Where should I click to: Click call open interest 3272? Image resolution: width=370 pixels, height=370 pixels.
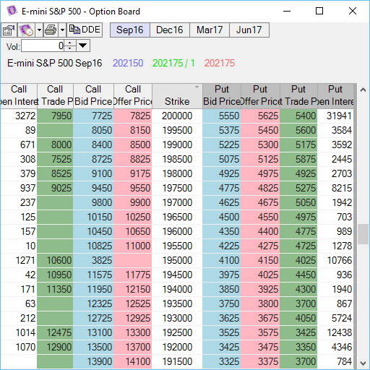click(x=19, y=116)
